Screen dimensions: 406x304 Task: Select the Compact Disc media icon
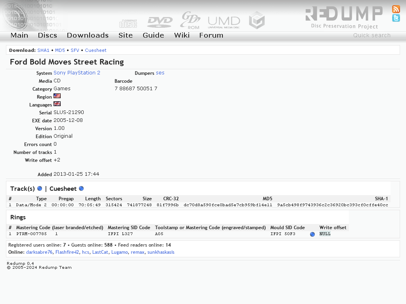point(128,23)
